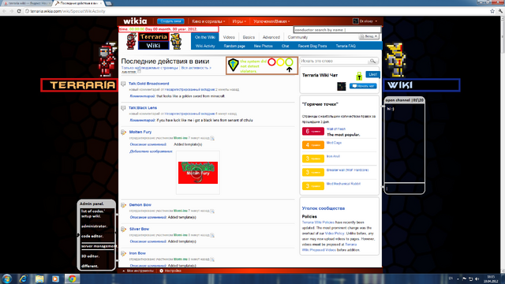Image resolution: width=505 pixels, height=284 pixels.
Task: Click Создать вики button
Action: pos(170,21)
